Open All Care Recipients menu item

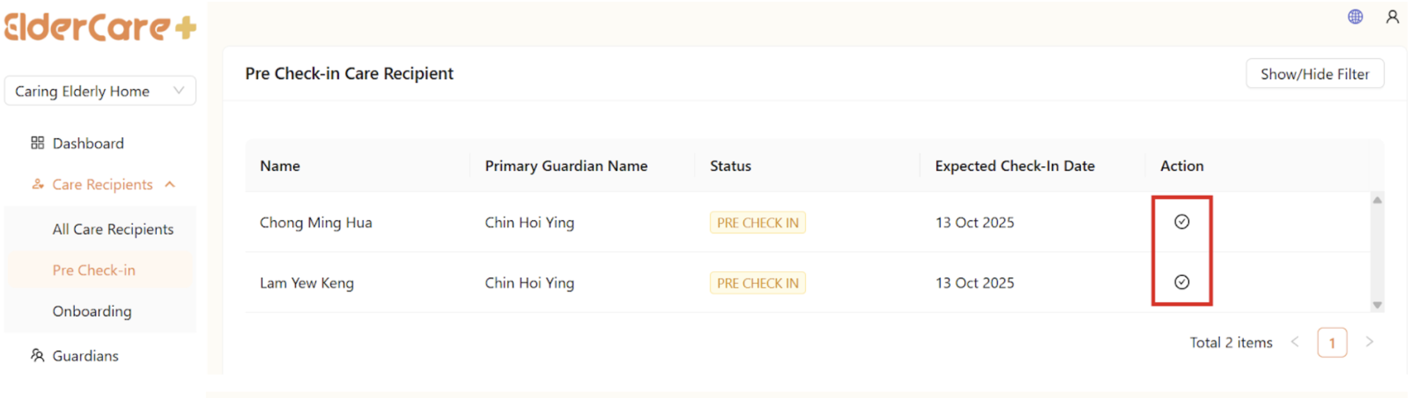(x=112, y=230)
